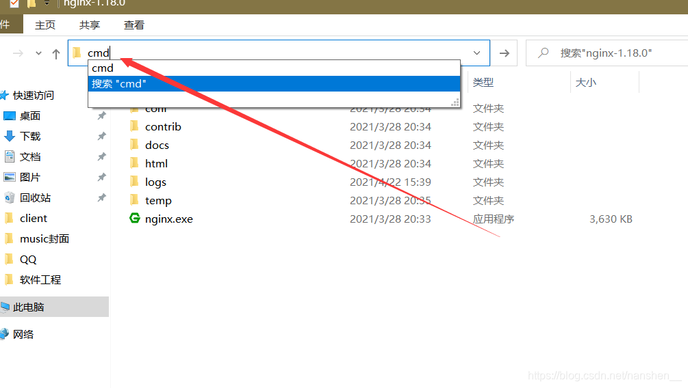The image size is (688, 388).
Task: Click the folder icon in the title bar
Action: (x=31, y=3)
